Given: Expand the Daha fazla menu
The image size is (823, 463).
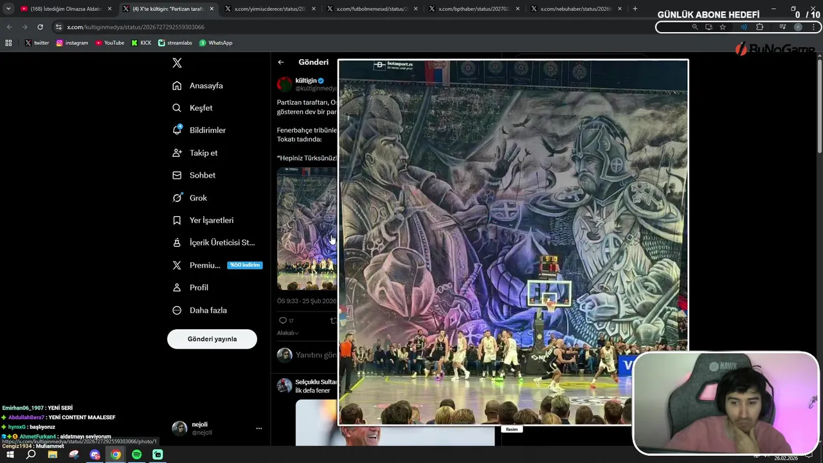Looking at the screenshot, I should click(200, 310).
